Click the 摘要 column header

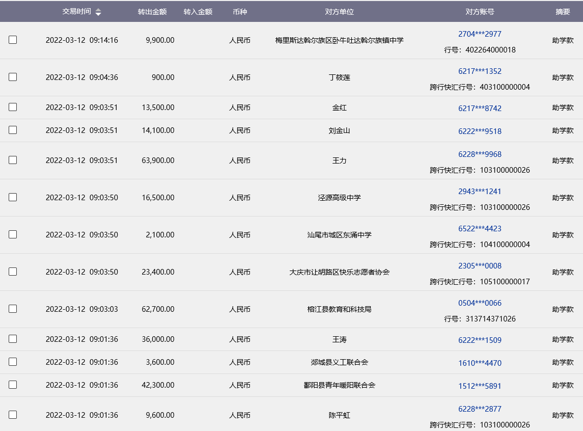click(563, 12)
